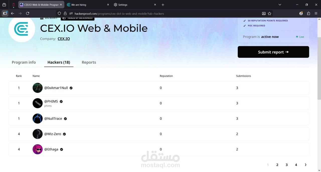Screen dimensions: 321x172
Task: Click the Name column header
Action: click(36, 76)
